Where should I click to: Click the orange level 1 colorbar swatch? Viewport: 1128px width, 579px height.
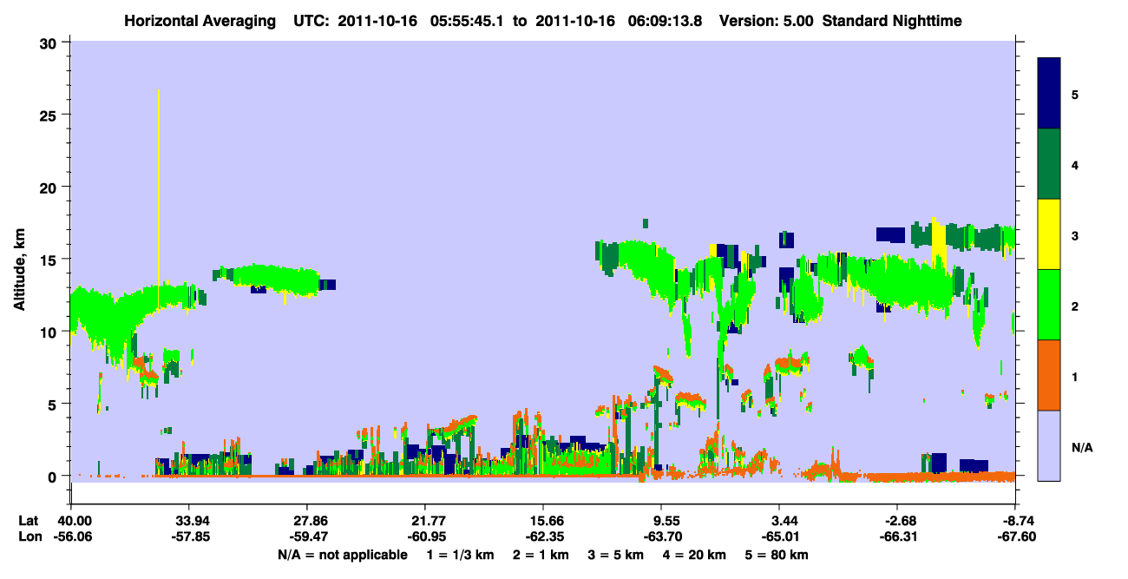pyautogui.click(x=1050, y=375)
